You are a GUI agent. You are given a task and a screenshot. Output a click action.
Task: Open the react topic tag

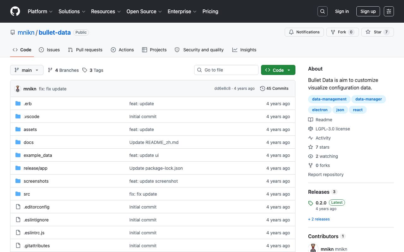click(358, 110)
